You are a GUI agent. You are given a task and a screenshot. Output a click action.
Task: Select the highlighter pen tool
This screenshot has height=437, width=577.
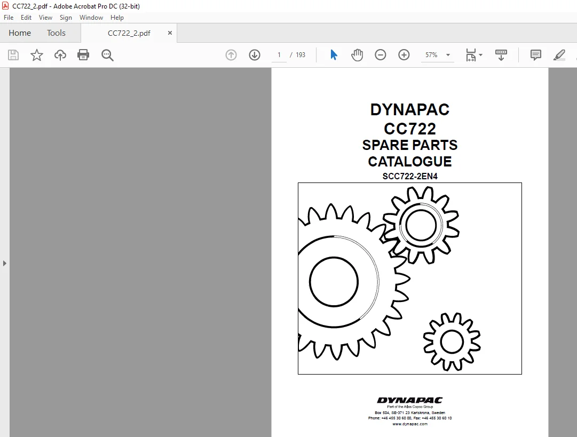[x=559, y=55]
